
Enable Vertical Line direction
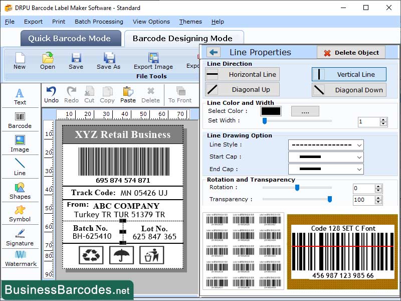(x=349, y=74)
